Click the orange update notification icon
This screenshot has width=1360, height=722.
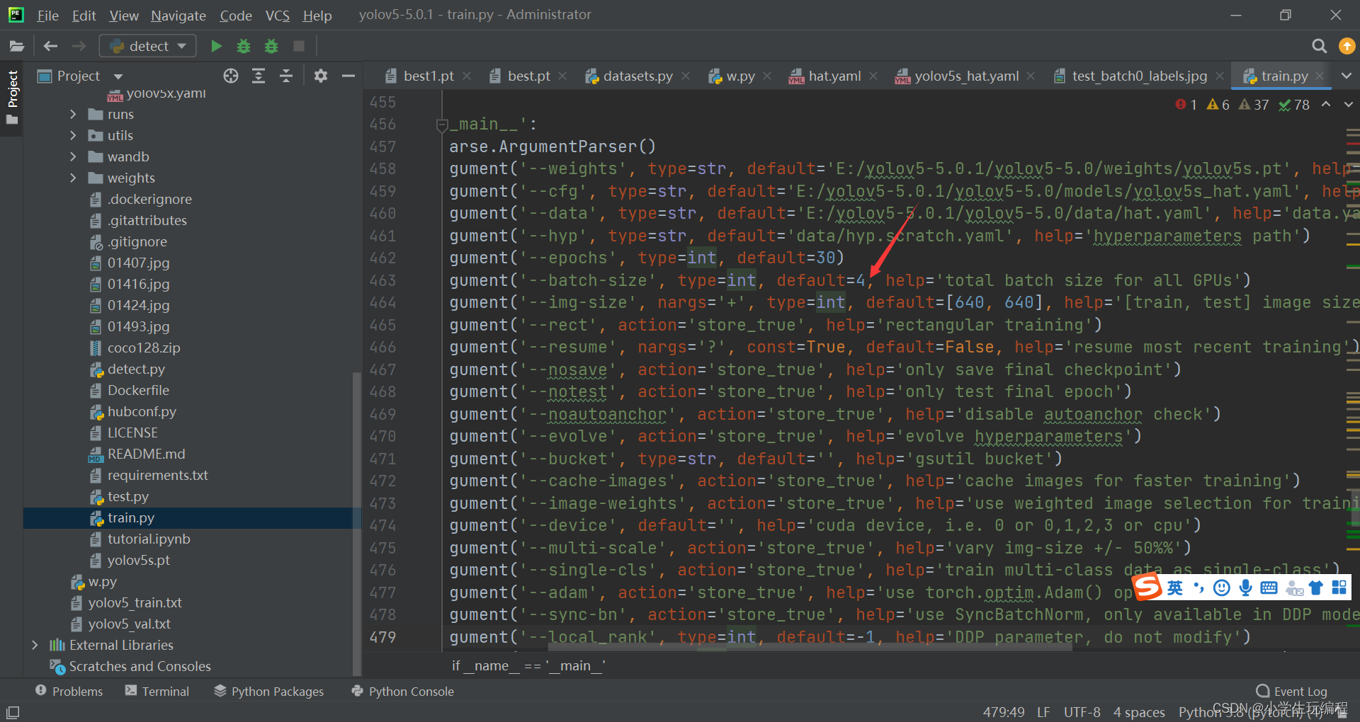tap(1347, 46)
